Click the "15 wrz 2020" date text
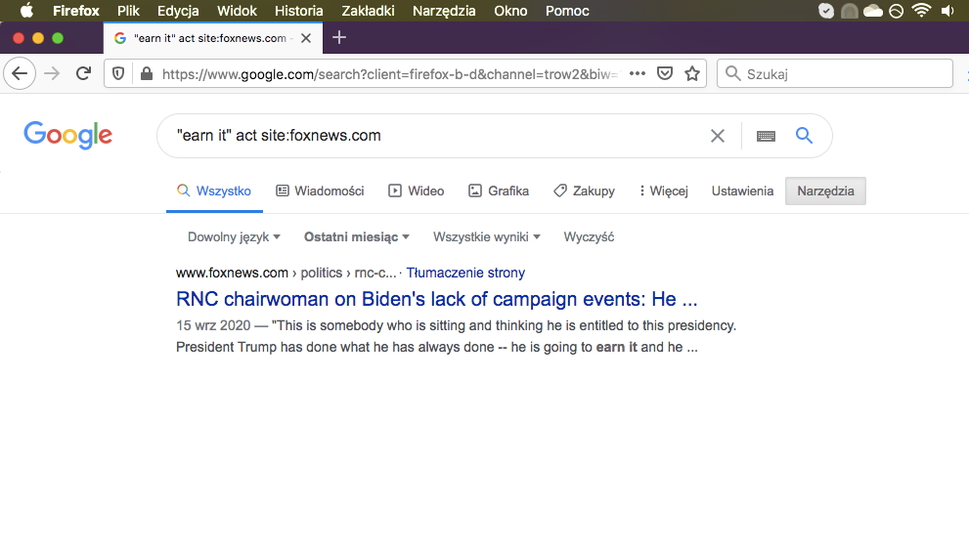Image resolution: width=969 pixels, height=551 pixels. (x=213, y=325)
